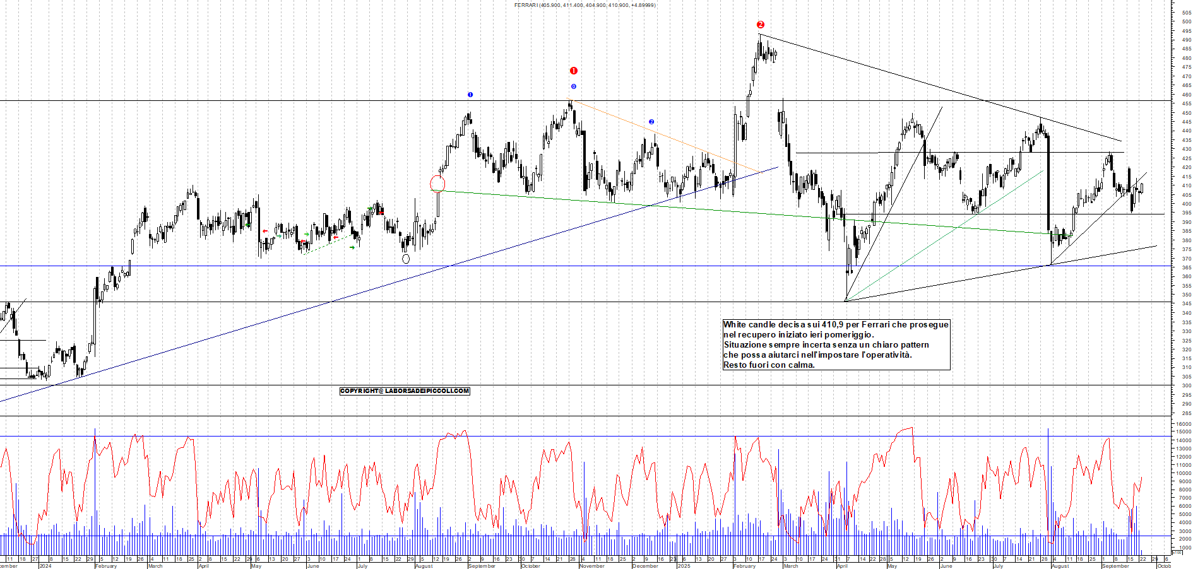The width and height of the screenshot is (1193, 569).
Task: Select the small black circle under the August low
Action: coord(406,259)
